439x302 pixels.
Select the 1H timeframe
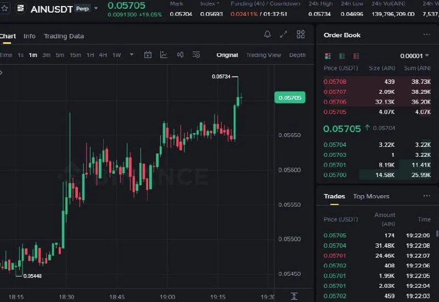tap(90, 55)
